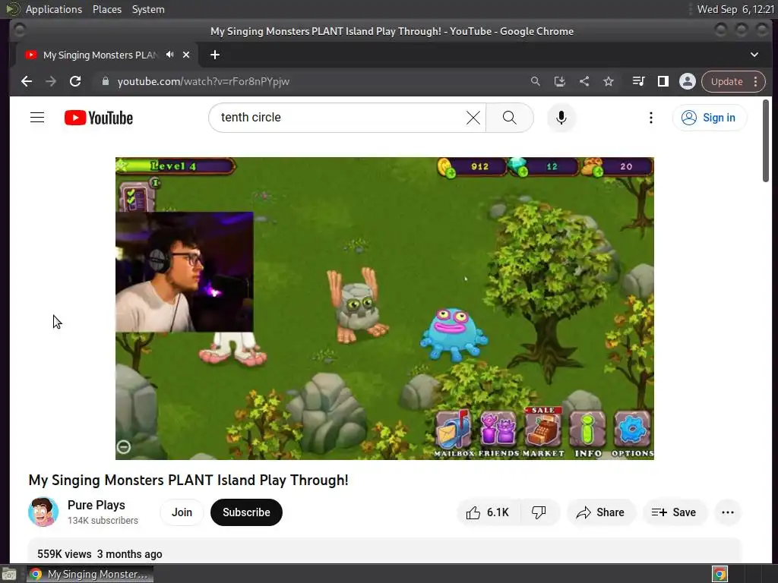Open the Pure Plays channel name link
The height and width of the screenshot is (583, 778).
96,505
